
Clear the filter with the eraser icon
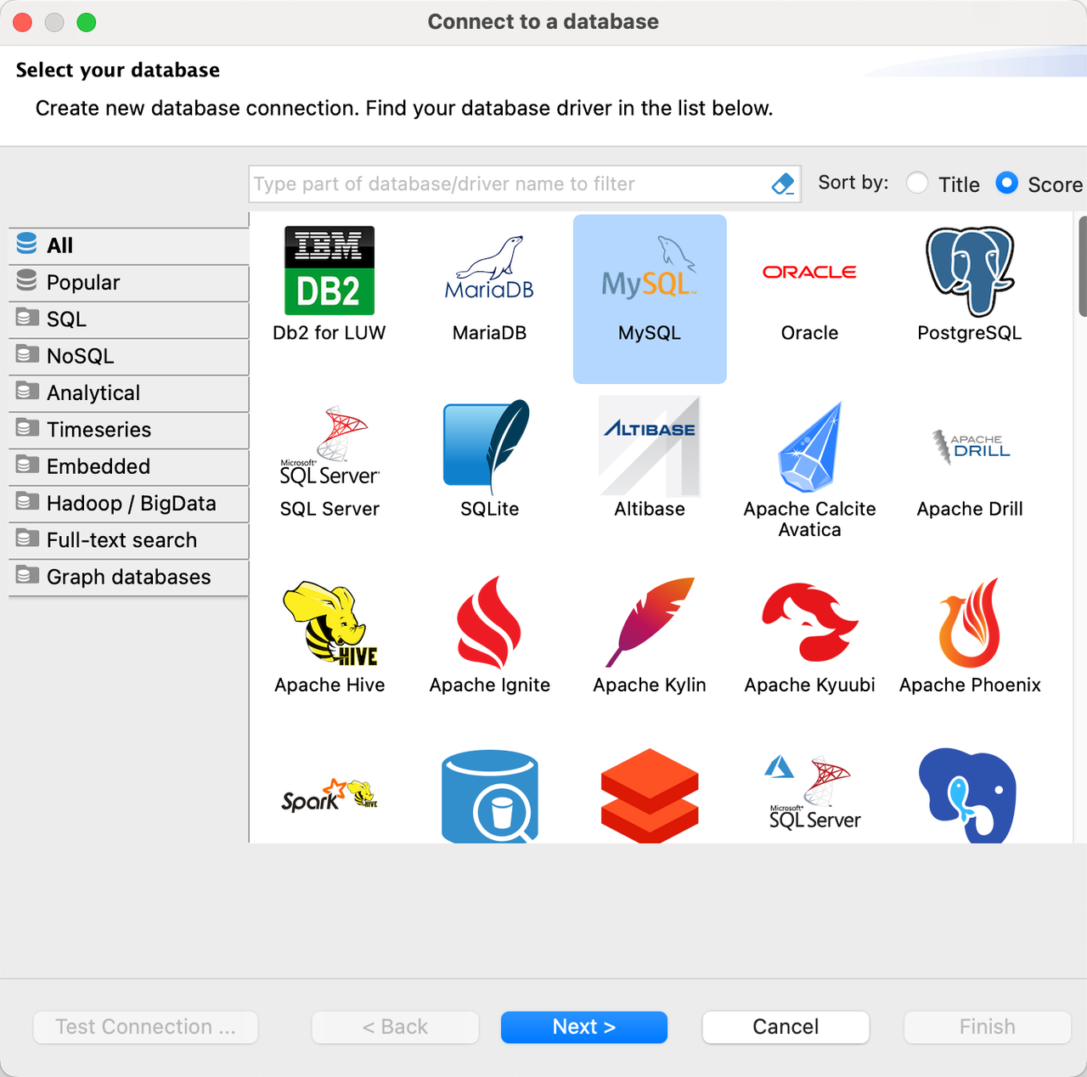[782, 183]
